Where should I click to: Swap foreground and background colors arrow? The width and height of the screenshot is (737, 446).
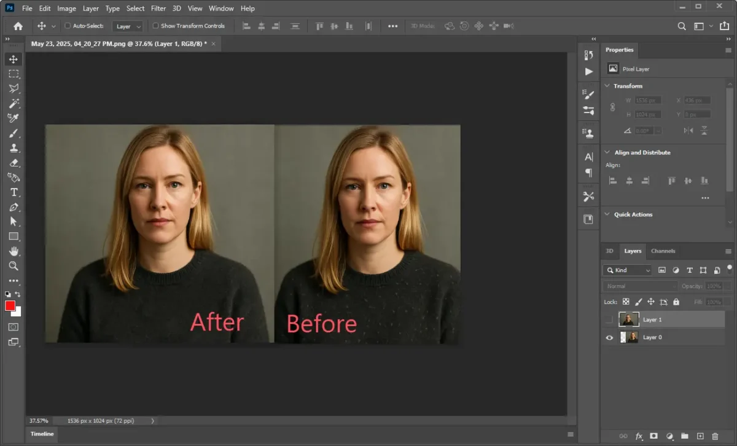pyautogui.click(x=18, y=295)
